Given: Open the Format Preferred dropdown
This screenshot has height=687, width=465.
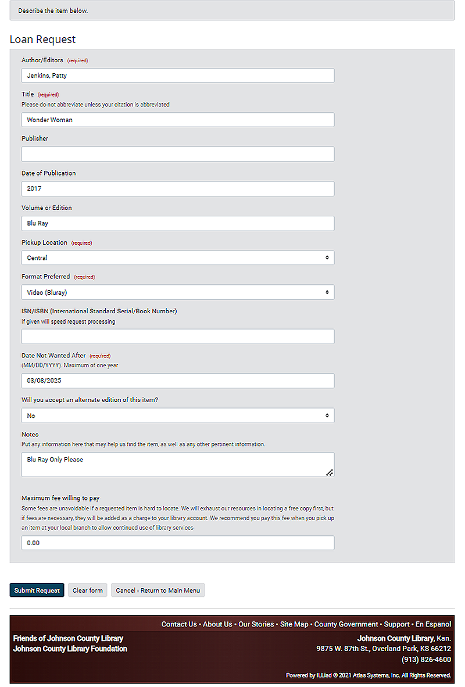Looking at the screenshot, I should coord(177,292).
